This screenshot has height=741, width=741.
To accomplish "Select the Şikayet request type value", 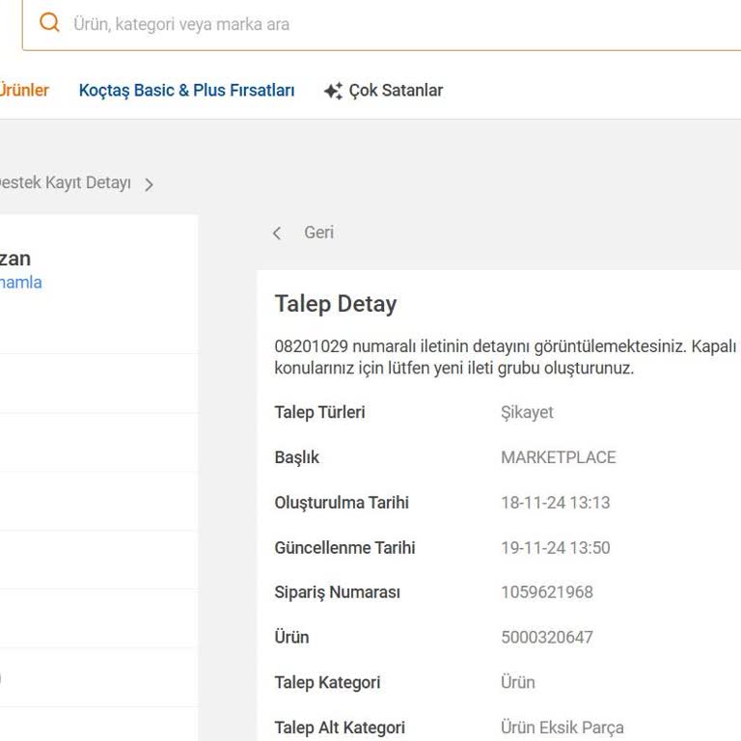I will [527, 413].
